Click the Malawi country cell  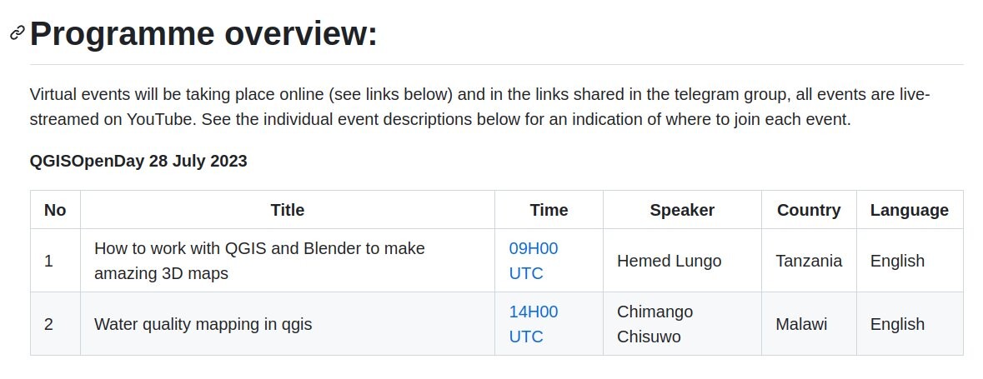pyautogui.click(x=809, y=324)
